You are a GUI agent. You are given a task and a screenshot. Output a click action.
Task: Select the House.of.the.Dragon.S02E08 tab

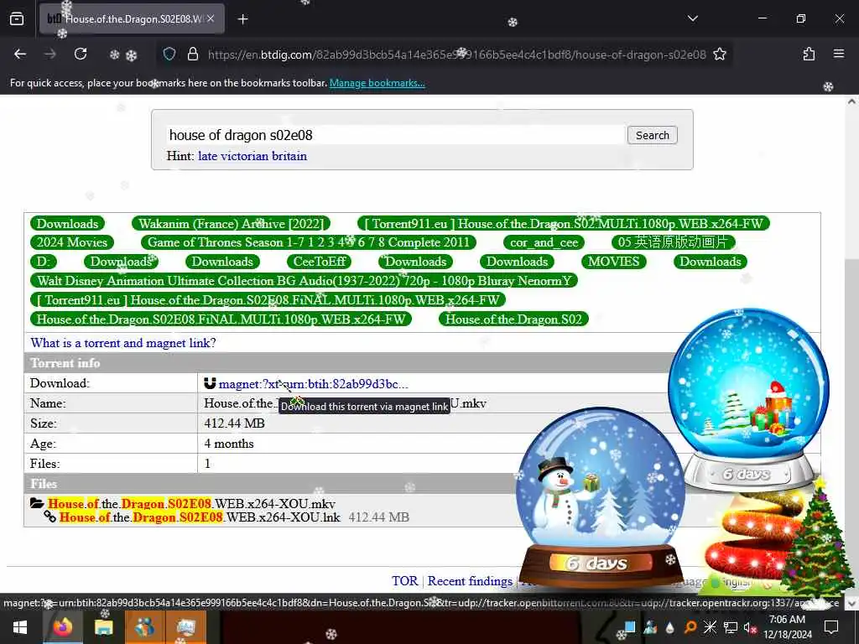click(132, 19)
